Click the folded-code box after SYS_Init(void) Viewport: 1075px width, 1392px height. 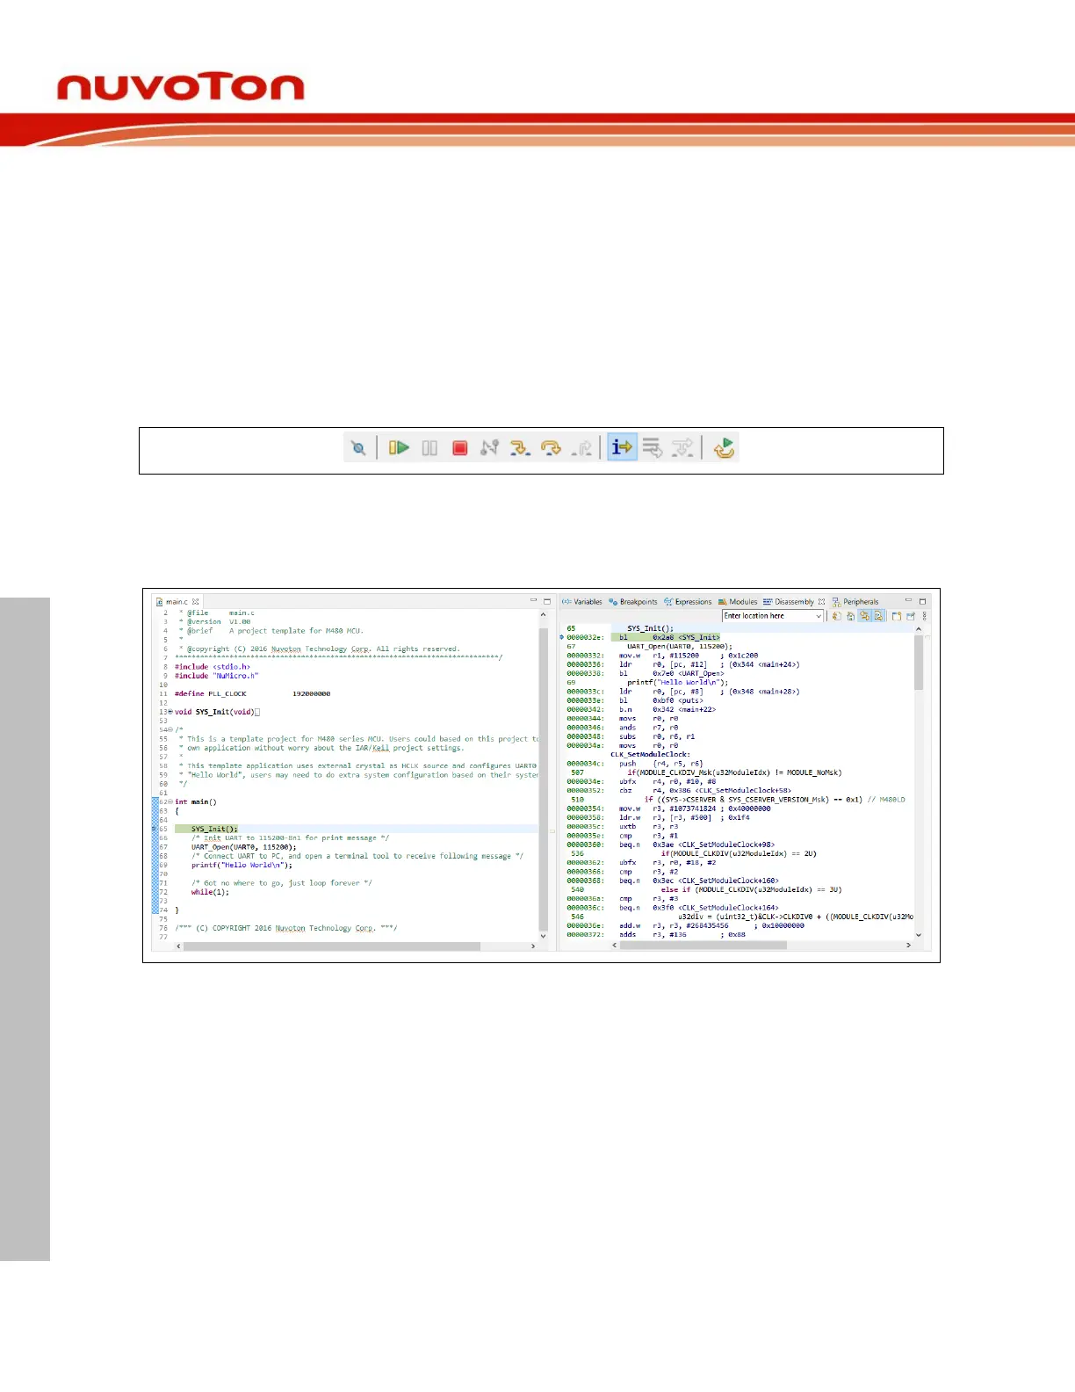[x=257, y=712]
